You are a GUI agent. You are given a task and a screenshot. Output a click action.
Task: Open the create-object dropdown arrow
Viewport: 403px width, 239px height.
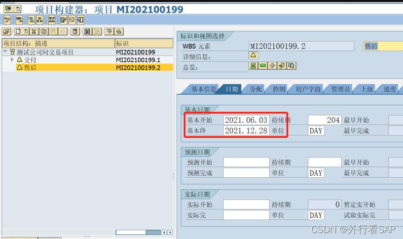26,31
